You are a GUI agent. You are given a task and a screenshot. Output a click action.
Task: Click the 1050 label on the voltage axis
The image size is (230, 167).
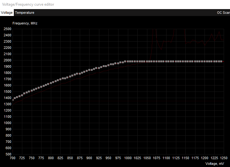pyautogui.click(x=147, y=158)
